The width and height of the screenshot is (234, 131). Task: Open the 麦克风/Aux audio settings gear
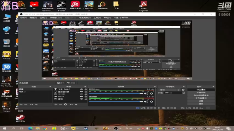[152, 93]
